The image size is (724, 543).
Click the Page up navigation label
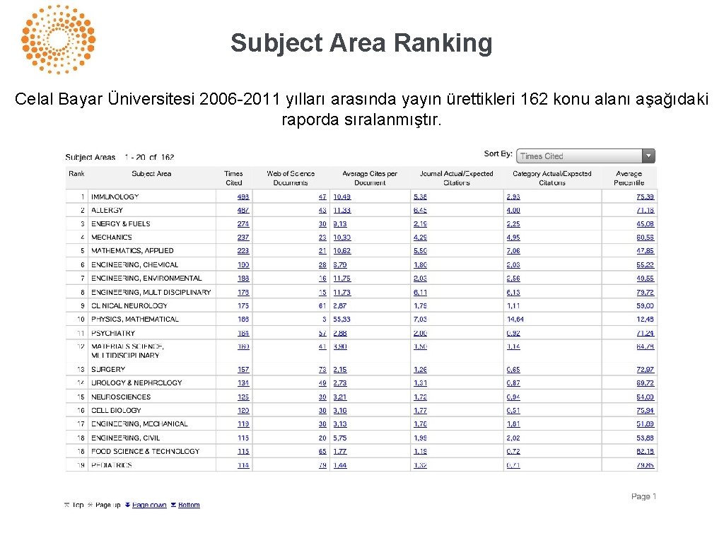pos(107,505)
